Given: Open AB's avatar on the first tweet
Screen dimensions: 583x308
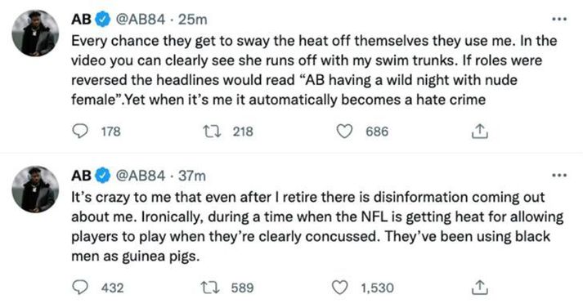Looking at the screenshot, I should coord(35,33).
